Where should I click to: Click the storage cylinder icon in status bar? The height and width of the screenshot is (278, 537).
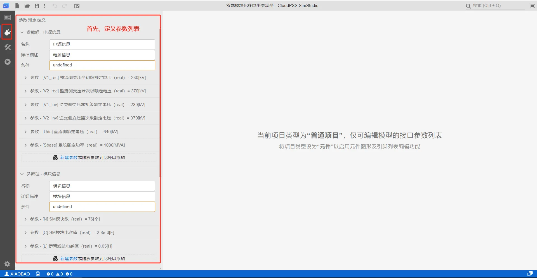coord(38,274)
